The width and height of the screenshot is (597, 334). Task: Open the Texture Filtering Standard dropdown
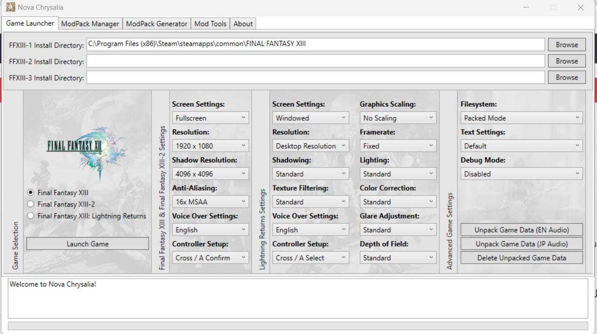[x=310, y=202]
